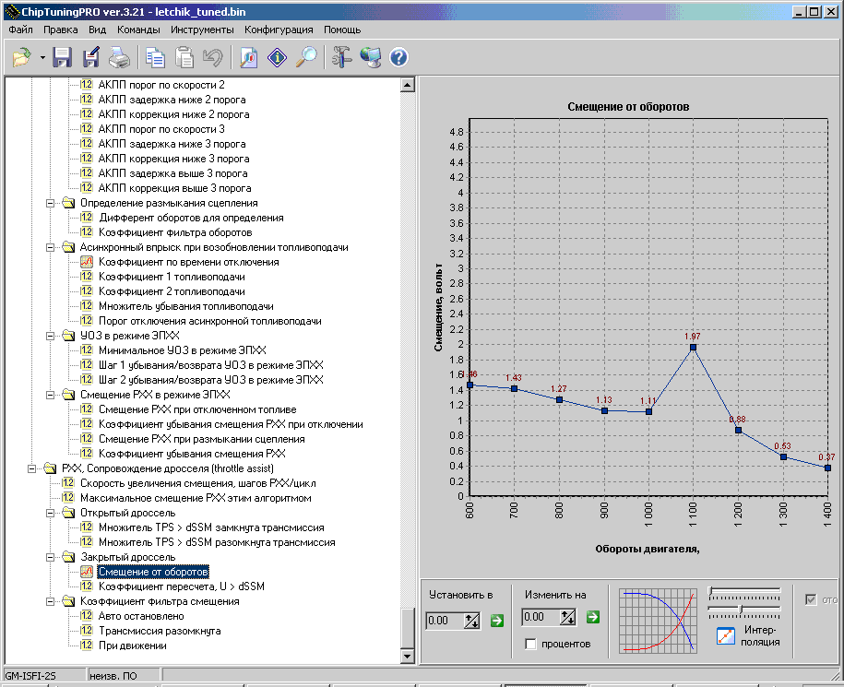Click the blue help question mark icon
Screen dimensions: 844x687
(x=398, y=58)
